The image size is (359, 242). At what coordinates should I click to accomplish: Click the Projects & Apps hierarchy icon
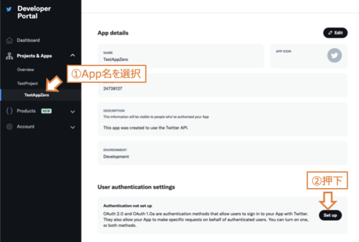9,56
